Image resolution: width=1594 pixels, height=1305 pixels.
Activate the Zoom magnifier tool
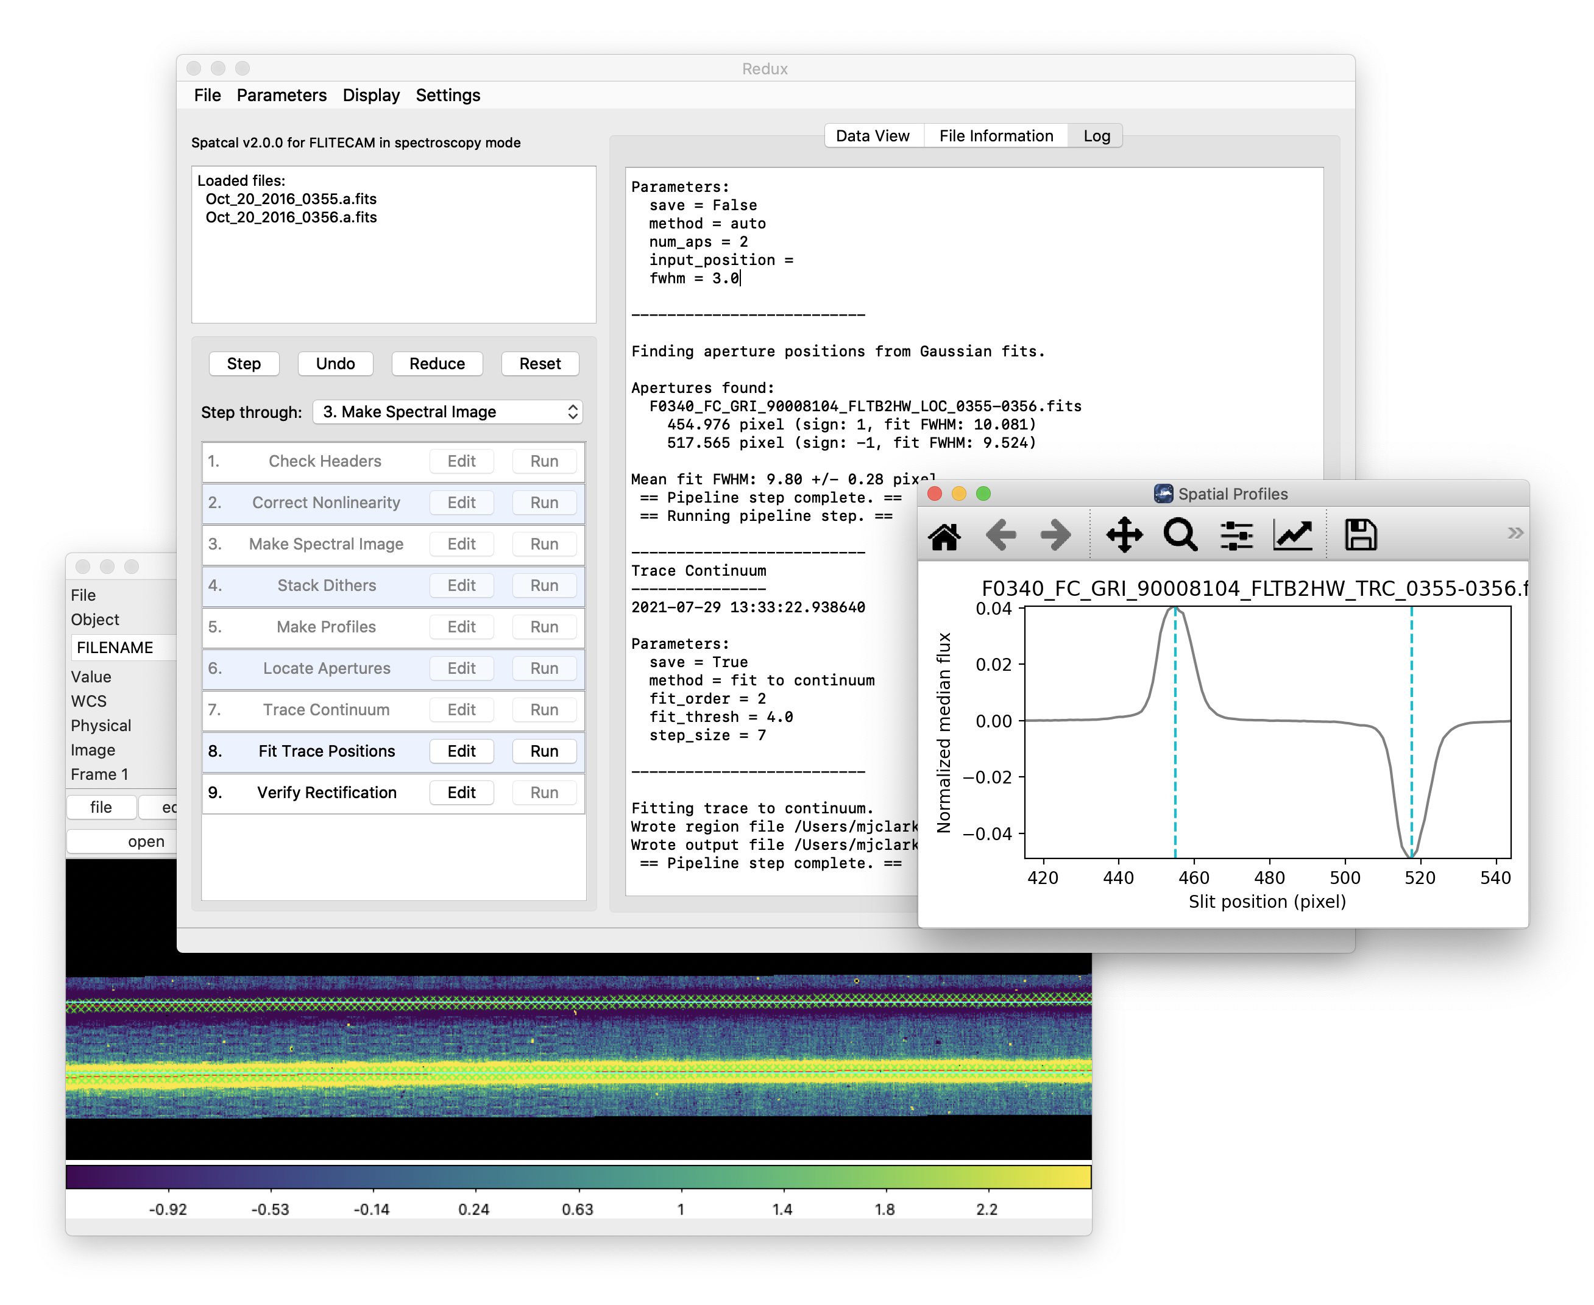pyautogui.click(x=1180, y=536)
